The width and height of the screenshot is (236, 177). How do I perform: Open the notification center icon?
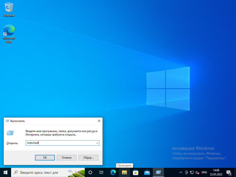229,173
